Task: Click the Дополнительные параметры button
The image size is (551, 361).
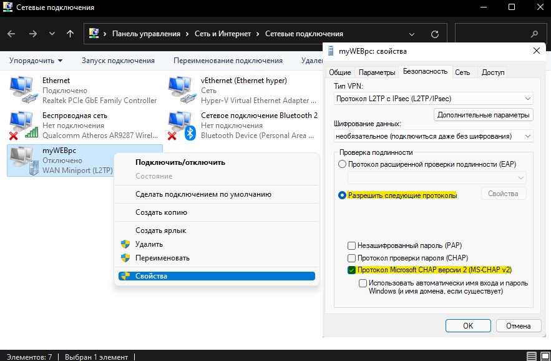Action: coord(483,115)
